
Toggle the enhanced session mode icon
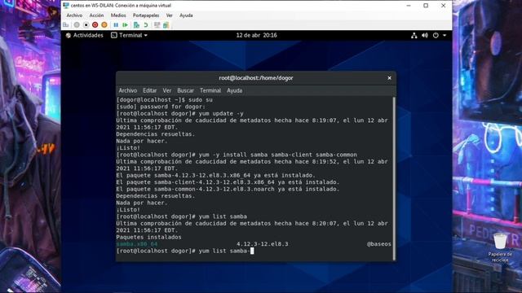[x=157, y=25]
